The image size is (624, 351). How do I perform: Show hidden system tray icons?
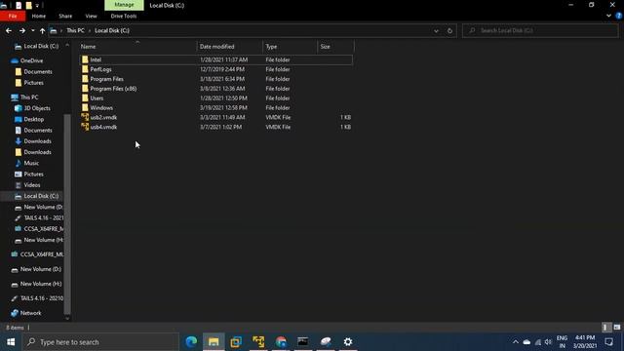[516, 342]
